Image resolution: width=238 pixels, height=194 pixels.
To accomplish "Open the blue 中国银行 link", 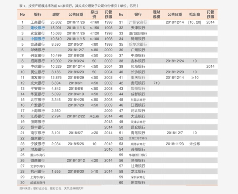I will [x=38, y=39].
